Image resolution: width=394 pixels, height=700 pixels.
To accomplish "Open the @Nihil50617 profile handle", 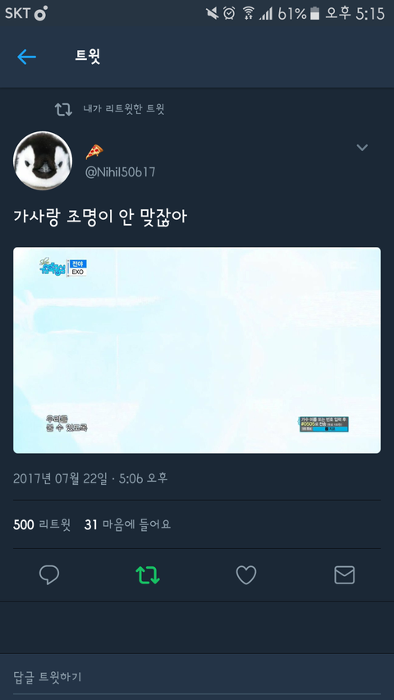I will [x=120, y=172].
